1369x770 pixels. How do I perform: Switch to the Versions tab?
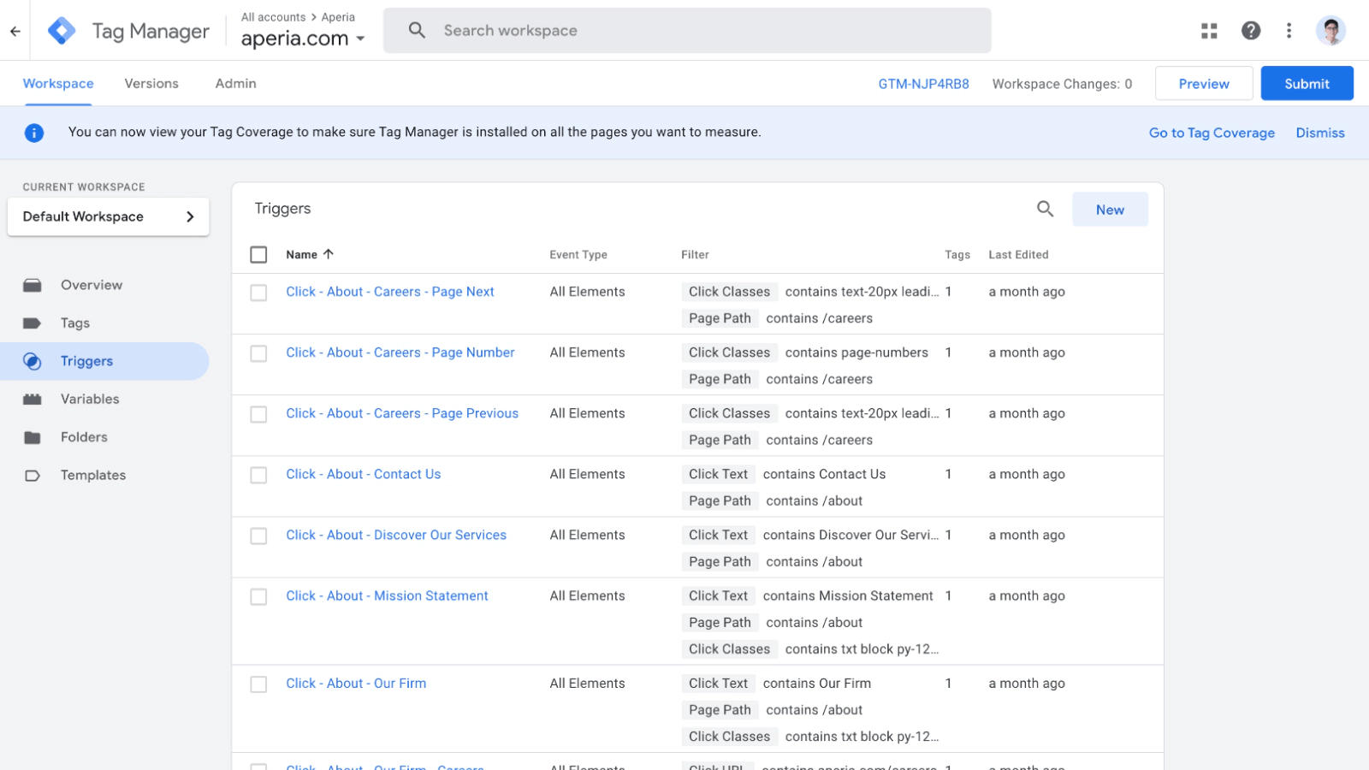(x=151, y=84)
